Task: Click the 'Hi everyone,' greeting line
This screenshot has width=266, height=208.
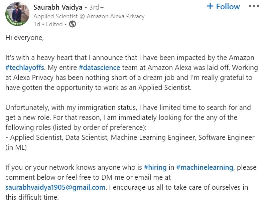Action: [24, 38]
